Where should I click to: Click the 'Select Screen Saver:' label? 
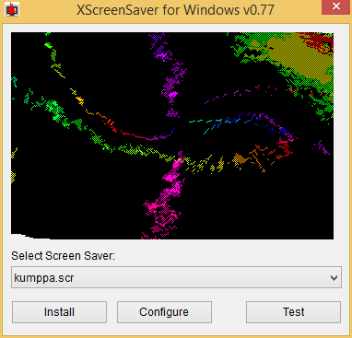pos(63,256)
